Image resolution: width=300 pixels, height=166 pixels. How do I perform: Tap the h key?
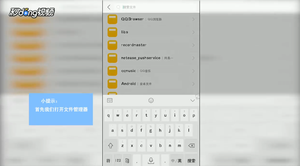[160, 130]
